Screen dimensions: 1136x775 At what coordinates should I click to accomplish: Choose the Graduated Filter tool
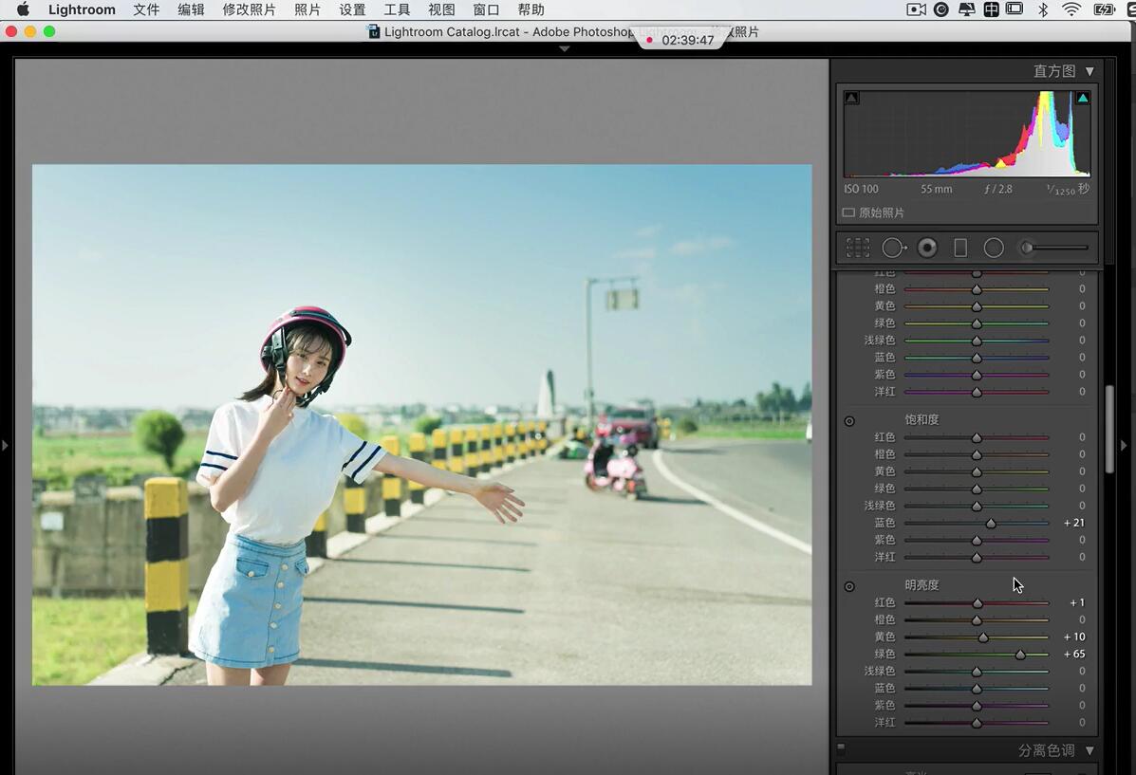[x=960, y=248]
